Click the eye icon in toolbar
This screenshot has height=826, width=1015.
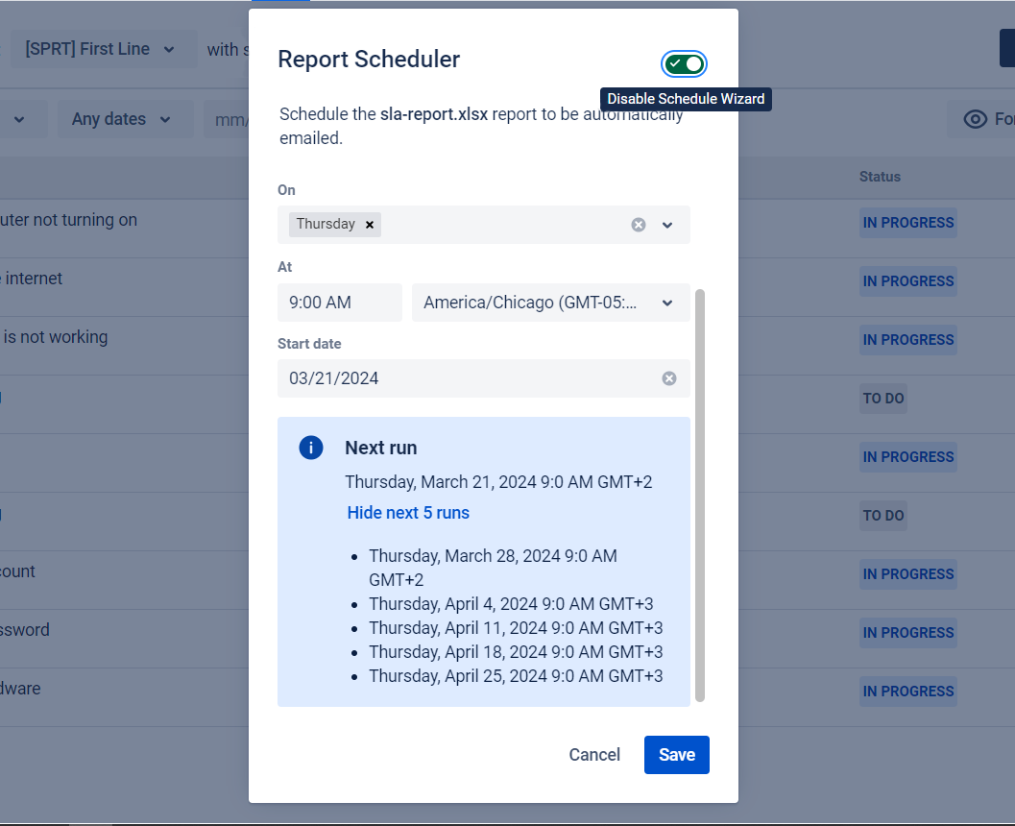pyautogui.click(x=976, y=119)
